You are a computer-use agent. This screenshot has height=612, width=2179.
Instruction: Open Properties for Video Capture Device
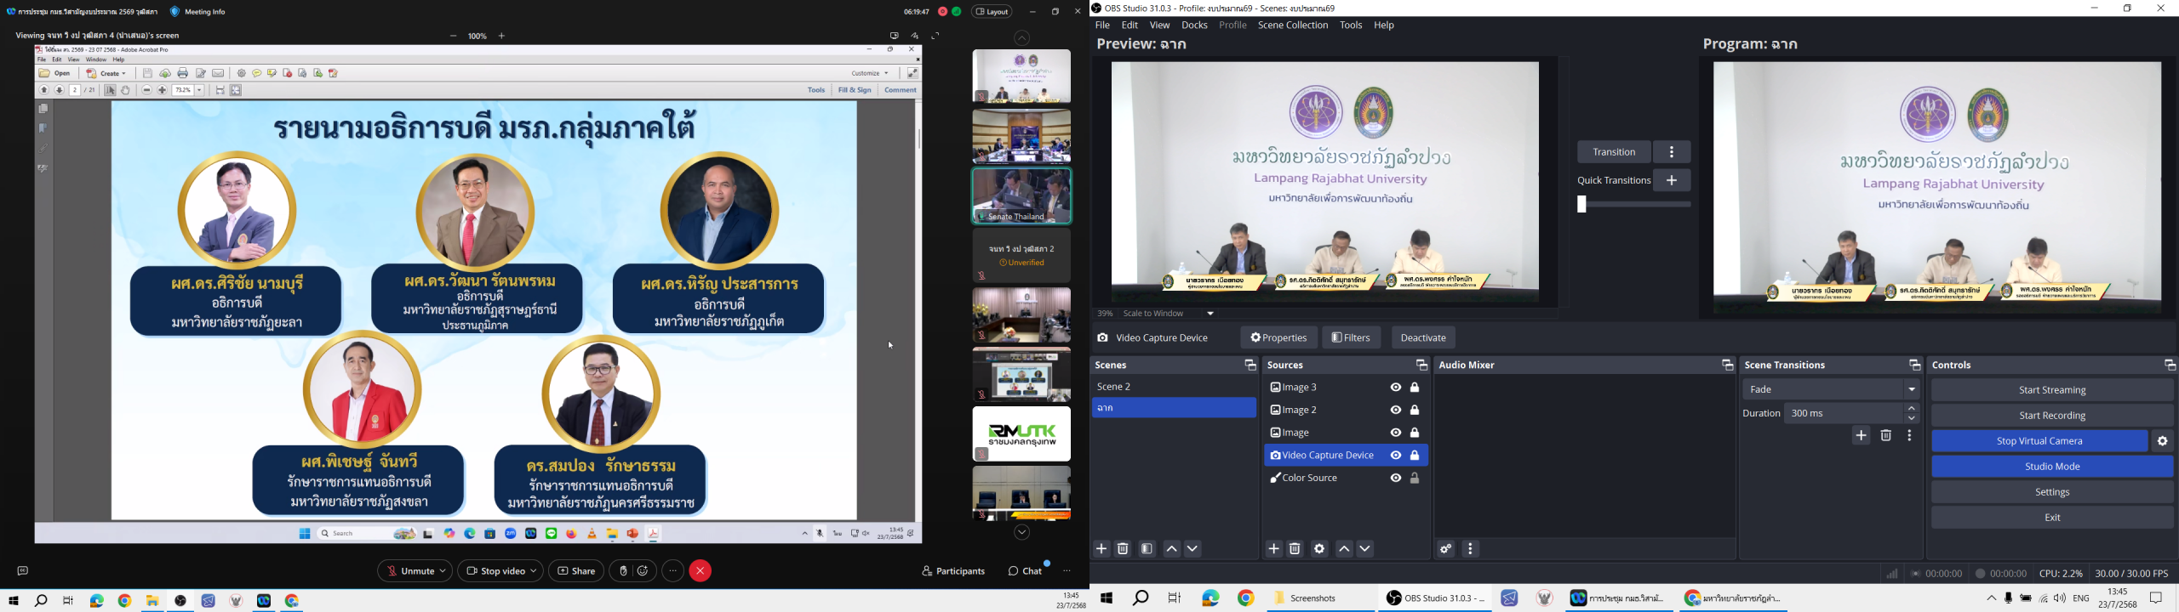click(1278, 338)
